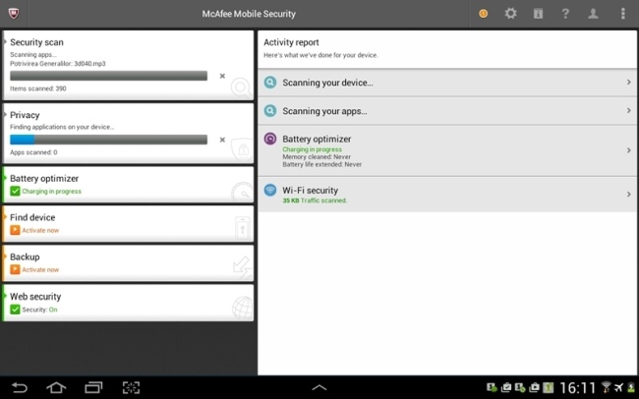
Task: Open the info icon in the top bar
Action: 538,14
